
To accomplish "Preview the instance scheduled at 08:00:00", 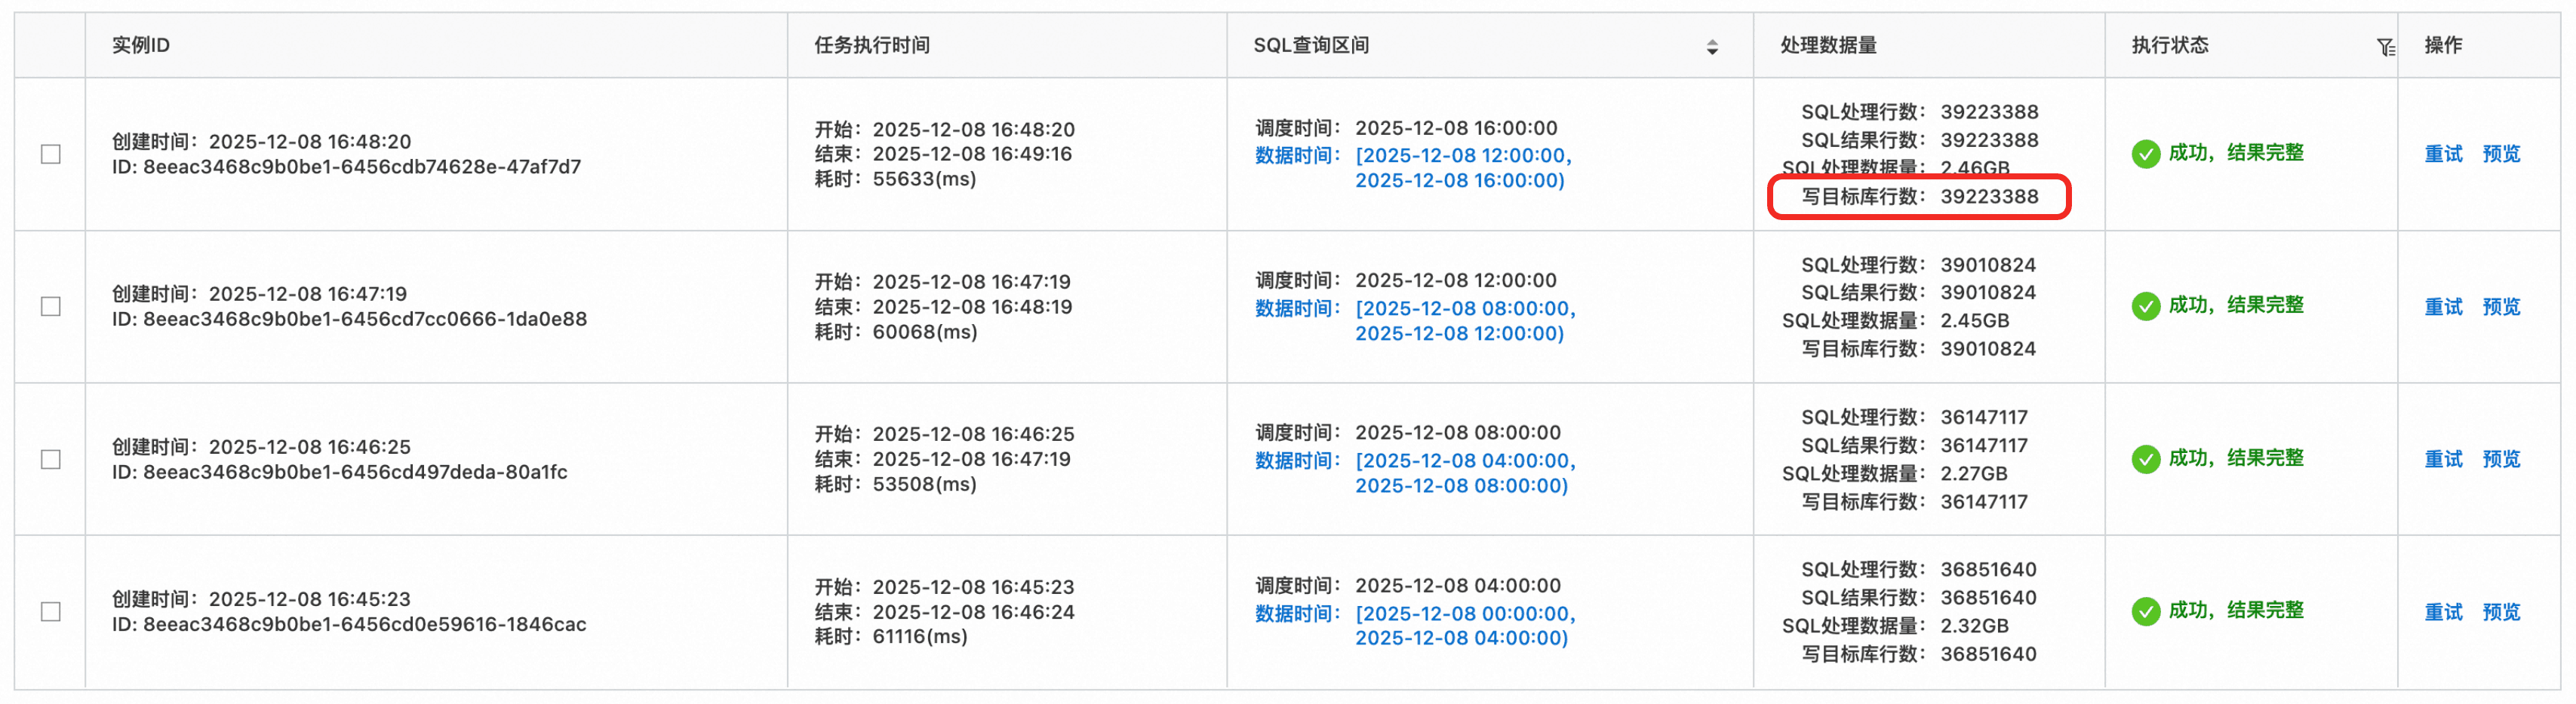I will point(2501,459).
